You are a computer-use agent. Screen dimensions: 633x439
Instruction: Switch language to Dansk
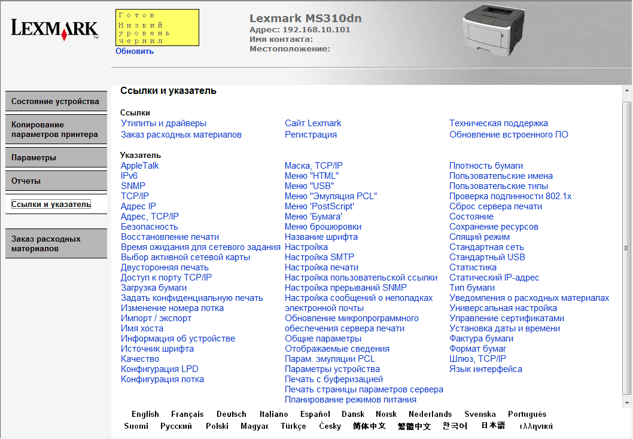(x=353, y=414)
